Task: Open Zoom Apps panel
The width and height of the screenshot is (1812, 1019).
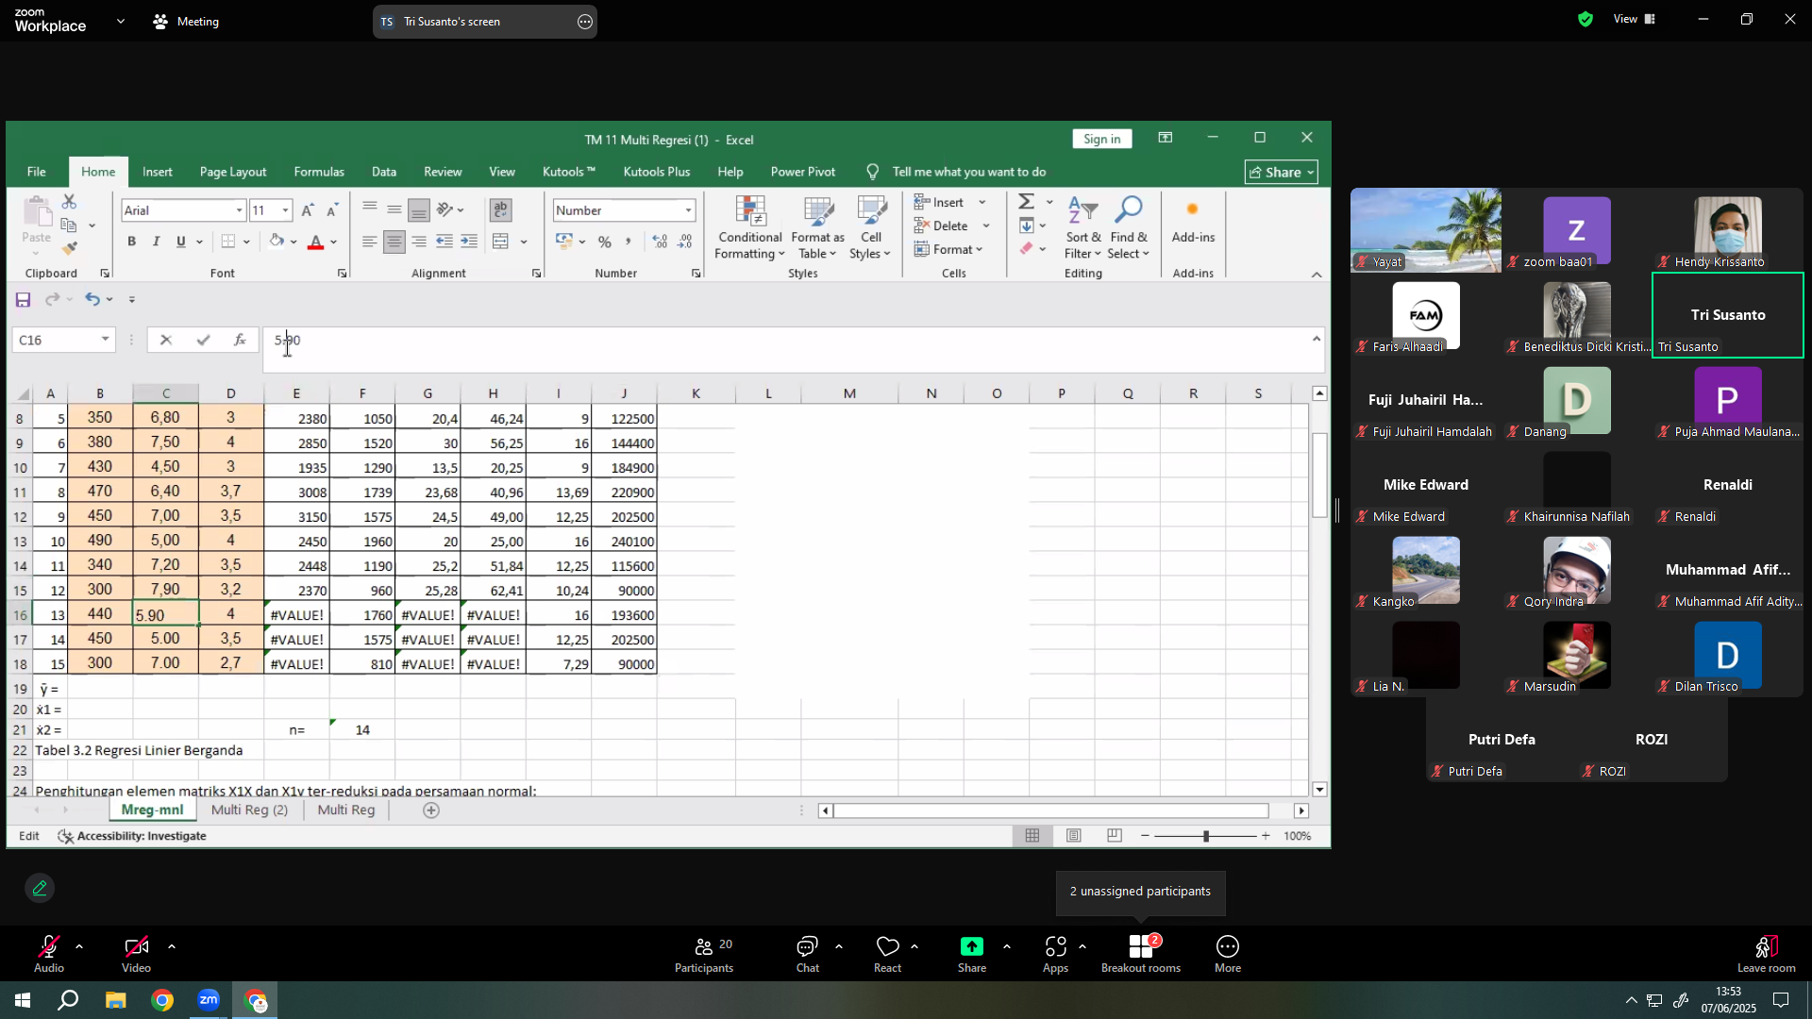Action: pos(1056,955)
